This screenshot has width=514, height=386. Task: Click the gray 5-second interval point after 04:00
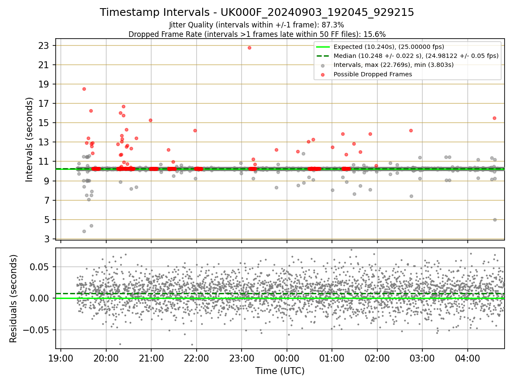495,220
